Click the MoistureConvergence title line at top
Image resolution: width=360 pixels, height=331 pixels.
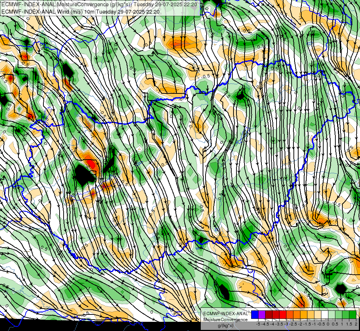click(99, 4)
